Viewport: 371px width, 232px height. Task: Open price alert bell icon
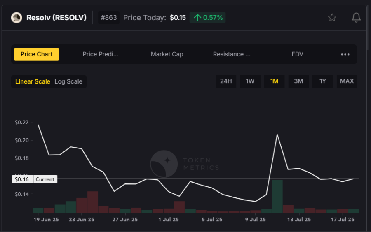click(x=356, y=18)
